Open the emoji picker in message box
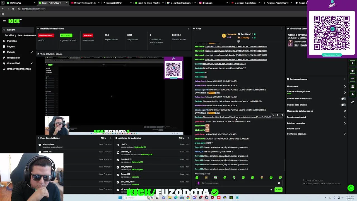 [279, 183]
